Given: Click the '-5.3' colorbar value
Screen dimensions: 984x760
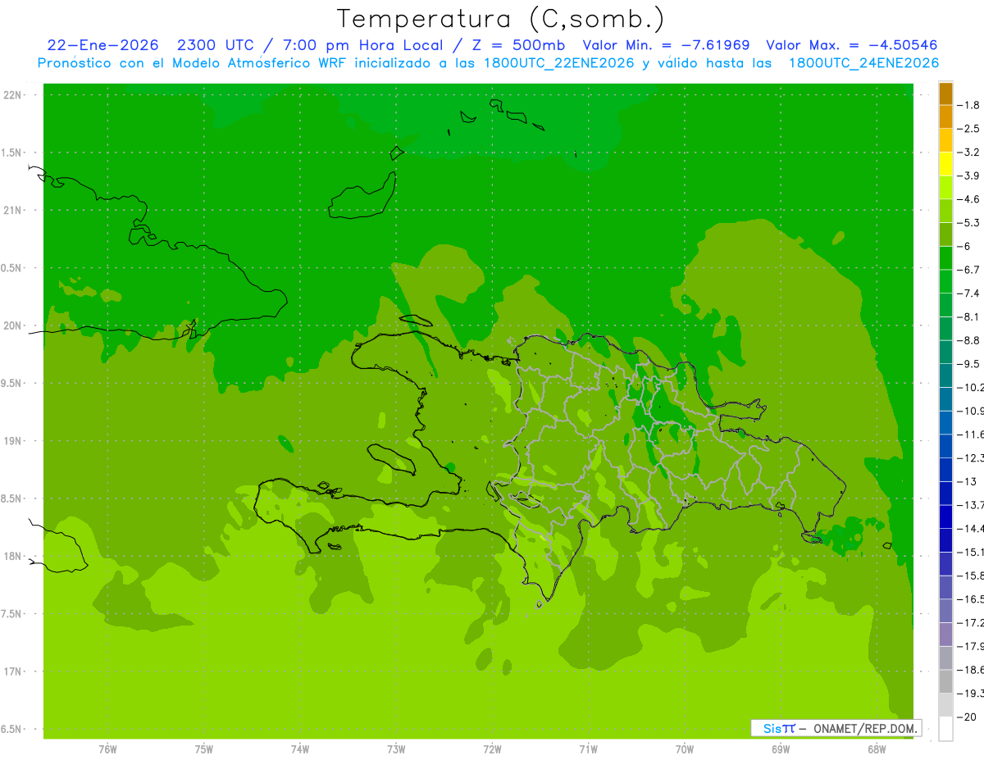Looking at the screenshot, I should tap(968, 222).
